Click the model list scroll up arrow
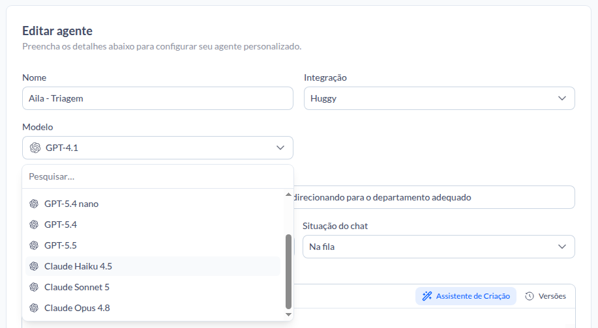Image resolution: width=598 pixels, height=328 pixels. click(x=288, y=195)
